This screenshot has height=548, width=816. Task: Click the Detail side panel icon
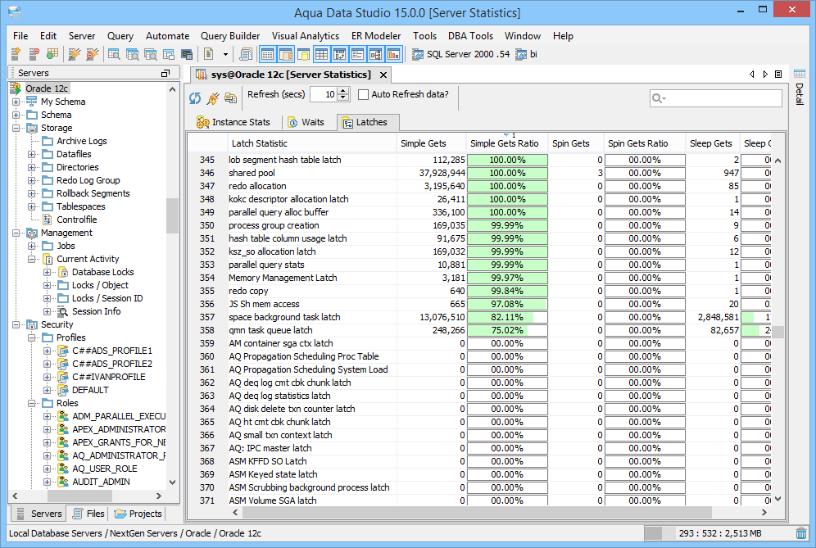800,74
